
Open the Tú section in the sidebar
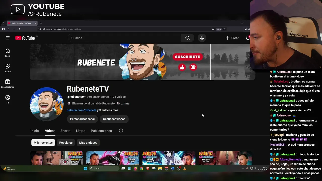coord(8,99)
